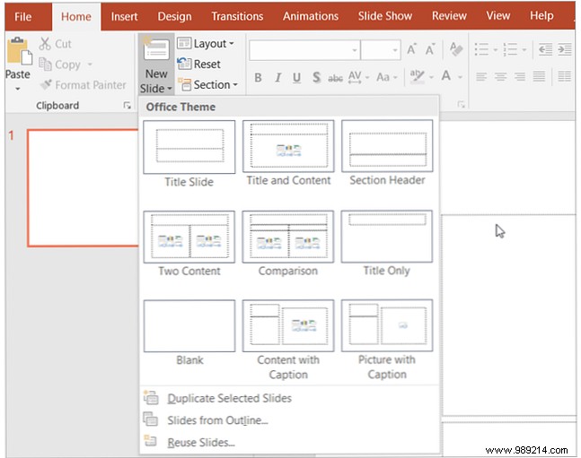Decrease the list indent level
This screenshot has height=458, width=581.
coord(545,49)
